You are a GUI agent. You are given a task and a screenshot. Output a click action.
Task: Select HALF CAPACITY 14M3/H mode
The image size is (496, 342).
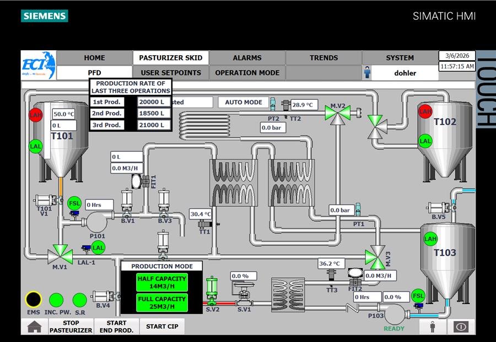click(x=161, y=282)
